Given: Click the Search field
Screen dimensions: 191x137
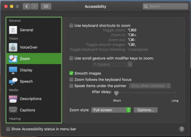Looking at the screenshot, I should click(165, 6).
